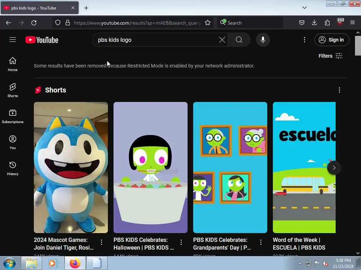Viewport: 361px width, 270px height.
Task: Click the tracking protection shield icon
Action: click(58, 22)
